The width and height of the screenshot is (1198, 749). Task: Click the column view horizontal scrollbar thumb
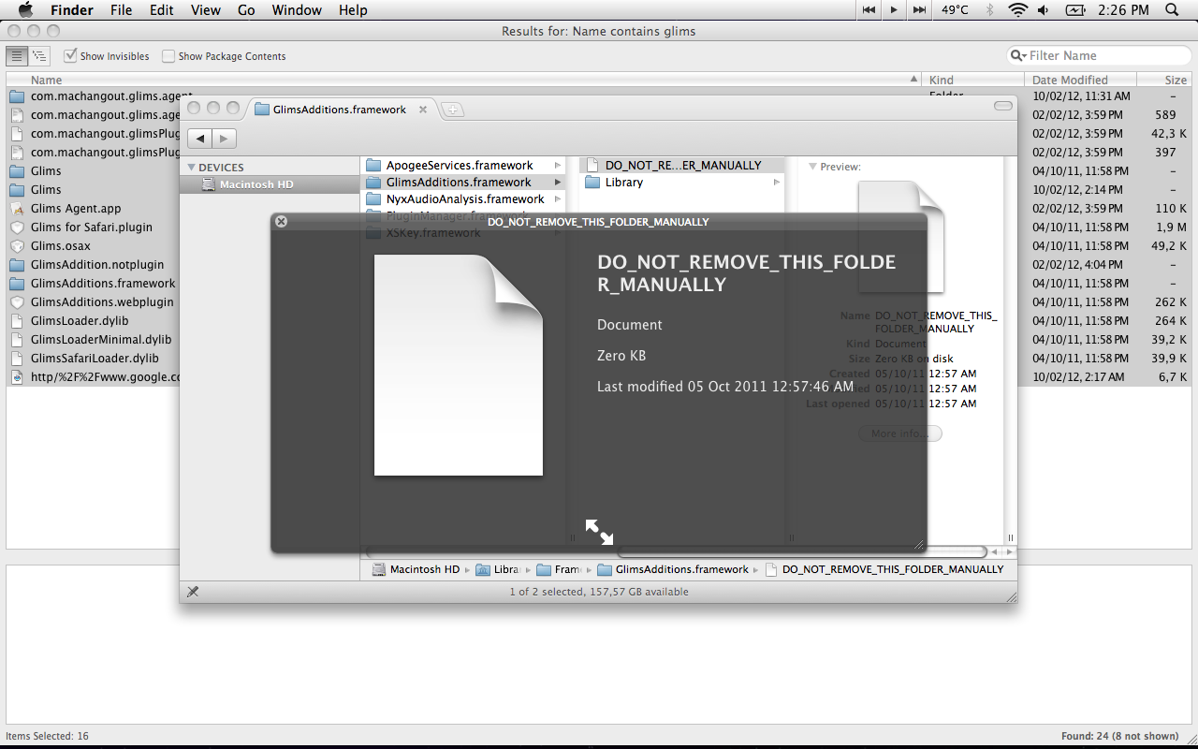click(801, 552)
